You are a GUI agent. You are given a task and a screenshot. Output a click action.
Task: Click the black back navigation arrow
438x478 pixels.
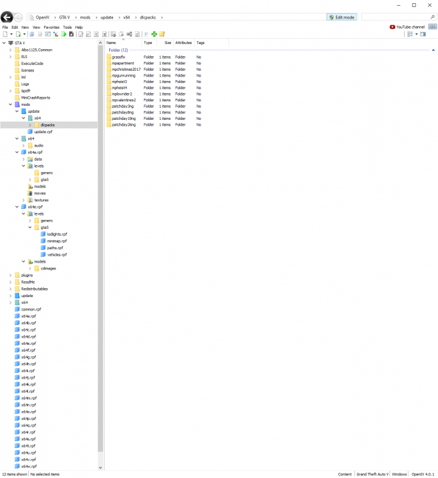pyautogui.click(x=7, y=17)
